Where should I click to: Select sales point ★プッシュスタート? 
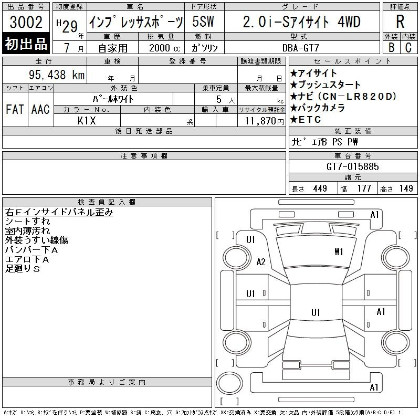click(x=325, y=85)
